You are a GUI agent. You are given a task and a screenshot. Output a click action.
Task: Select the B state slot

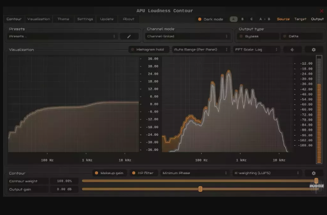click(242, 19)
